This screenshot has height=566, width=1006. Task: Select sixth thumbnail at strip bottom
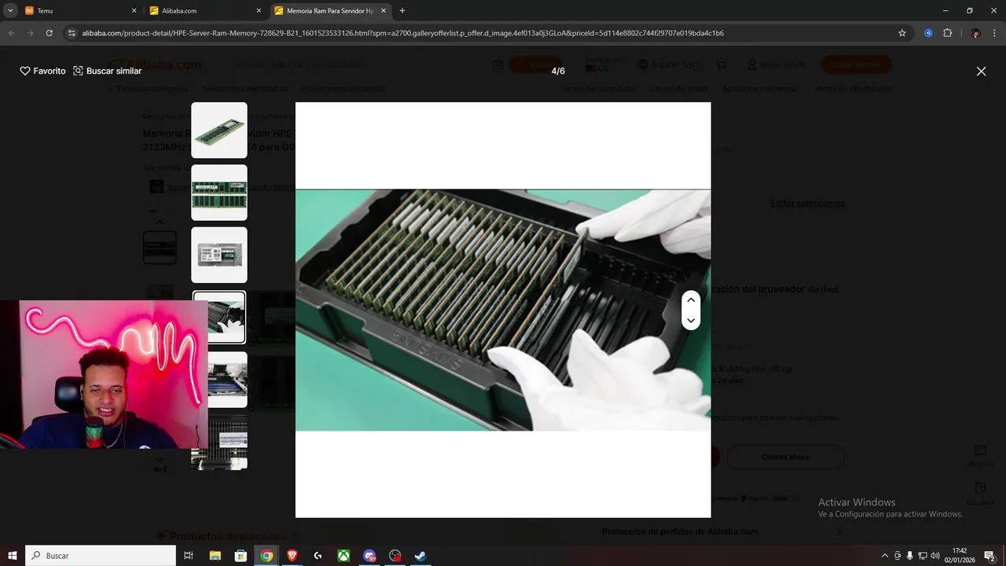pos(219,442)
